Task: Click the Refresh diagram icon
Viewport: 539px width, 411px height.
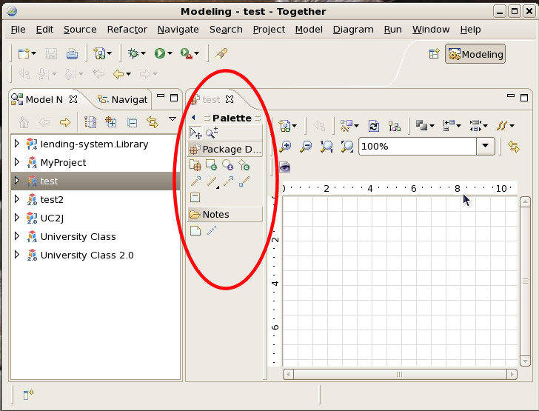Action: (375, 126)
